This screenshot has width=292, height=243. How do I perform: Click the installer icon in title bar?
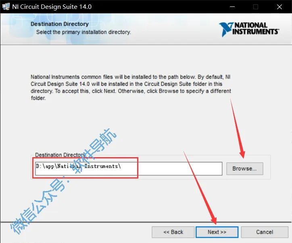[x=6, y=7]
